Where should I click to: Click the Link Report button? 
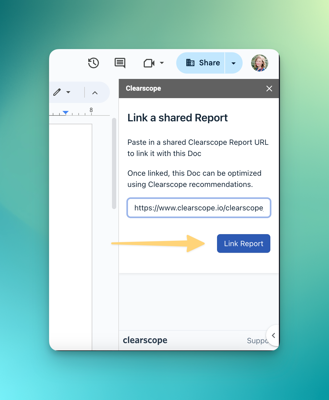coord(244,243)
